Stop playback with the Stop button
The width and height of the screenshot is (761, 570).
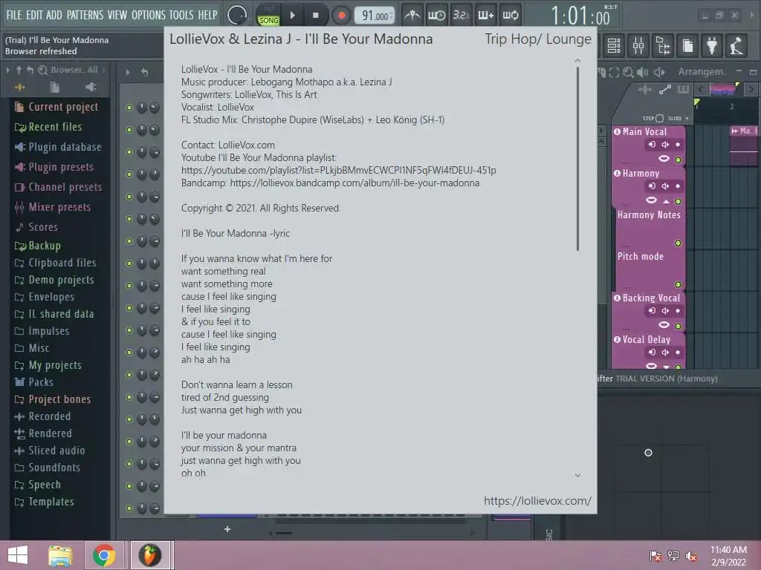[x=315, y=16]
